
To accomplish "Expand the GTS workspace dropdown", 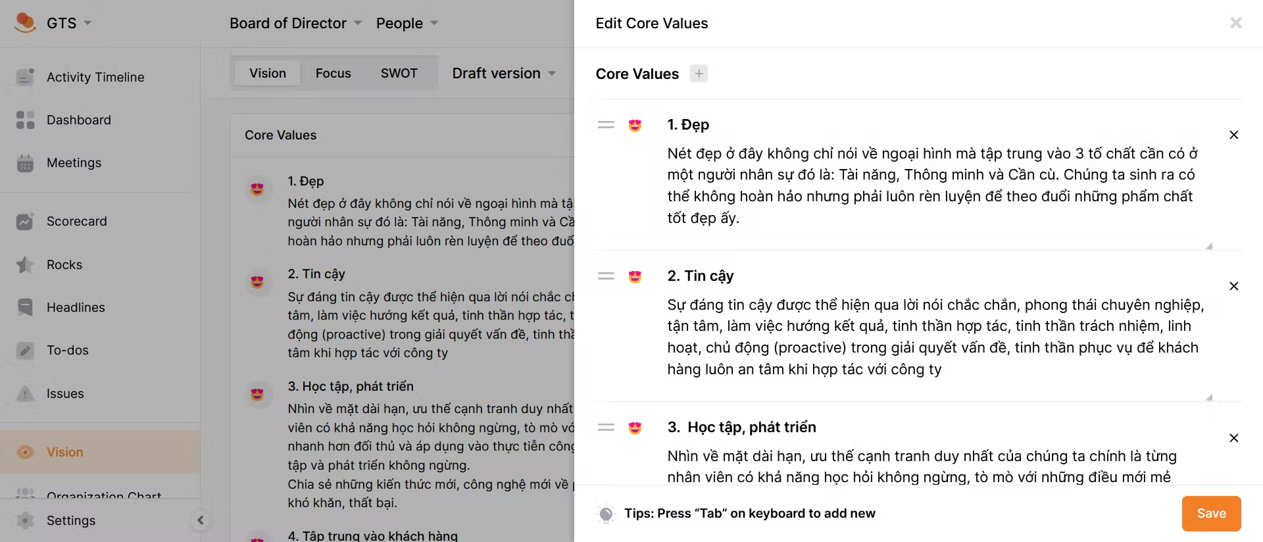I will (x=88, y=23).
